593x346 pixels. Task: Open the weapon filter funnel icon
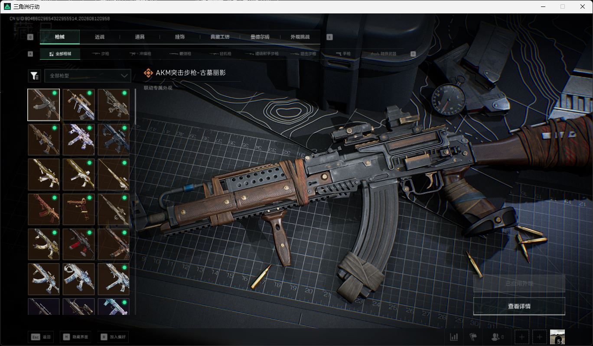click(34, 76)
